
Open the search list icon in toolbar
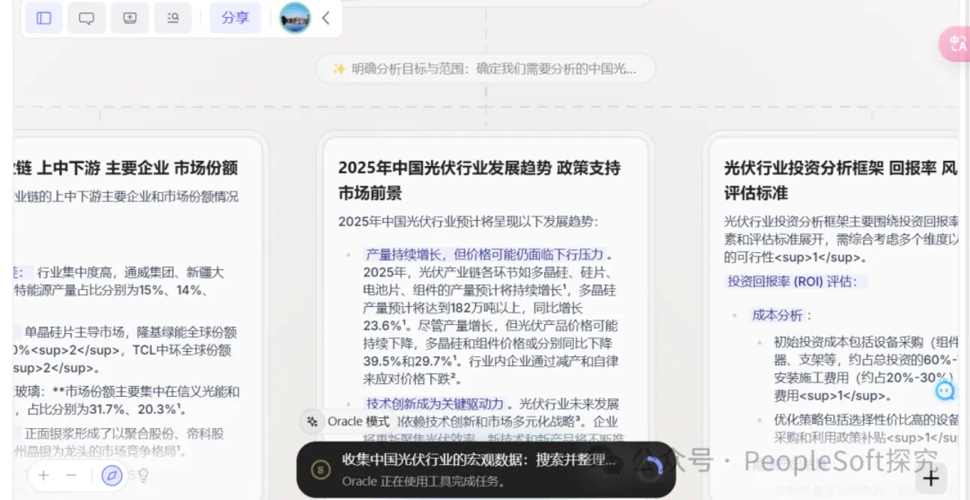(x=173, y=18)
